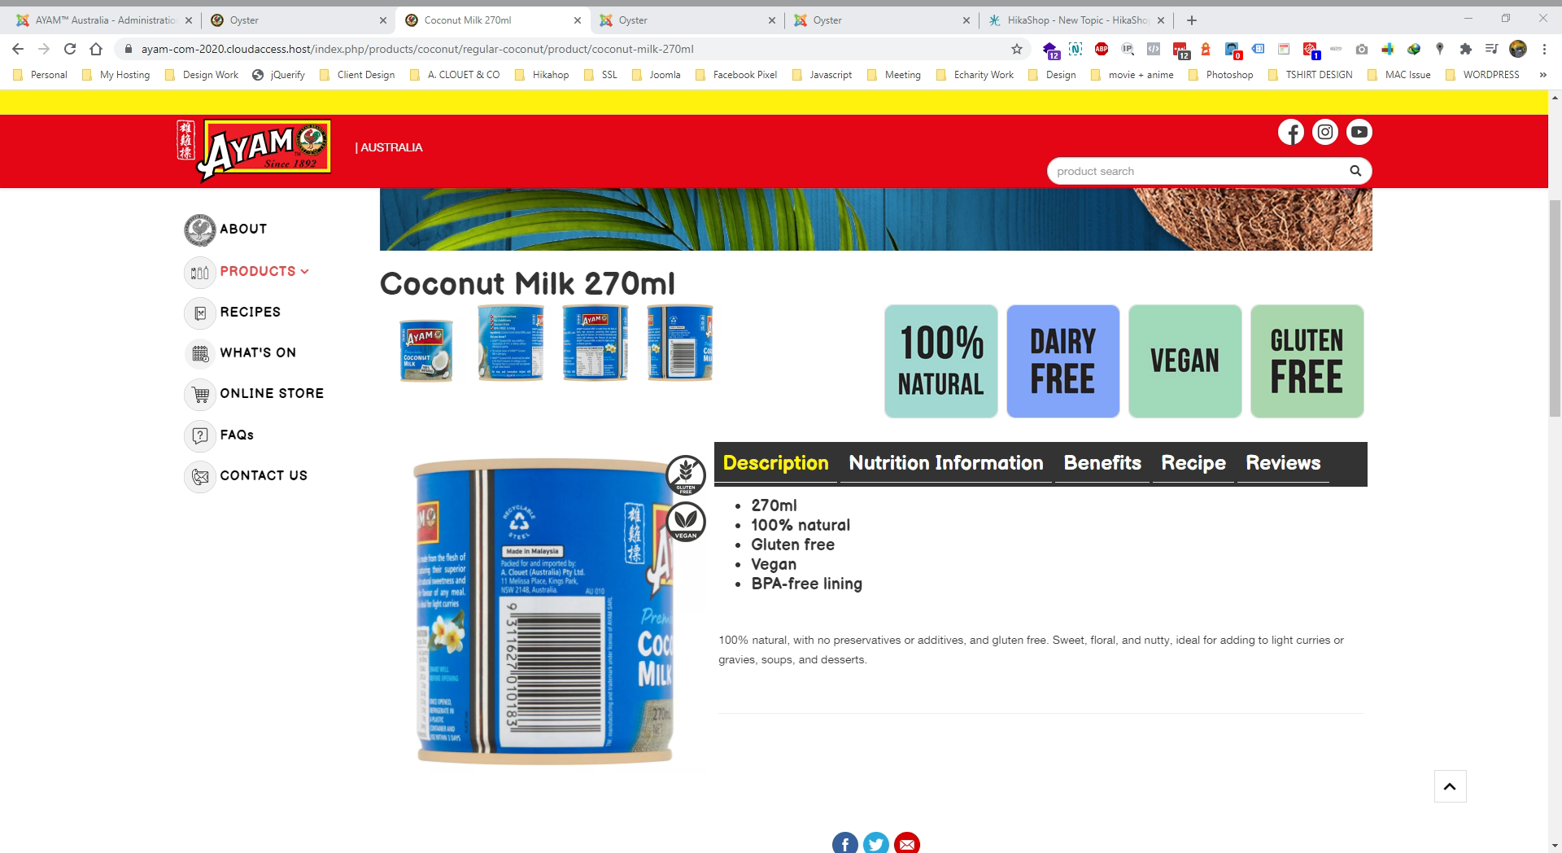Screen dimensions: 1562x853
Task: Open Chrome extensions puzzle icon
Action: click(1465, 49)
